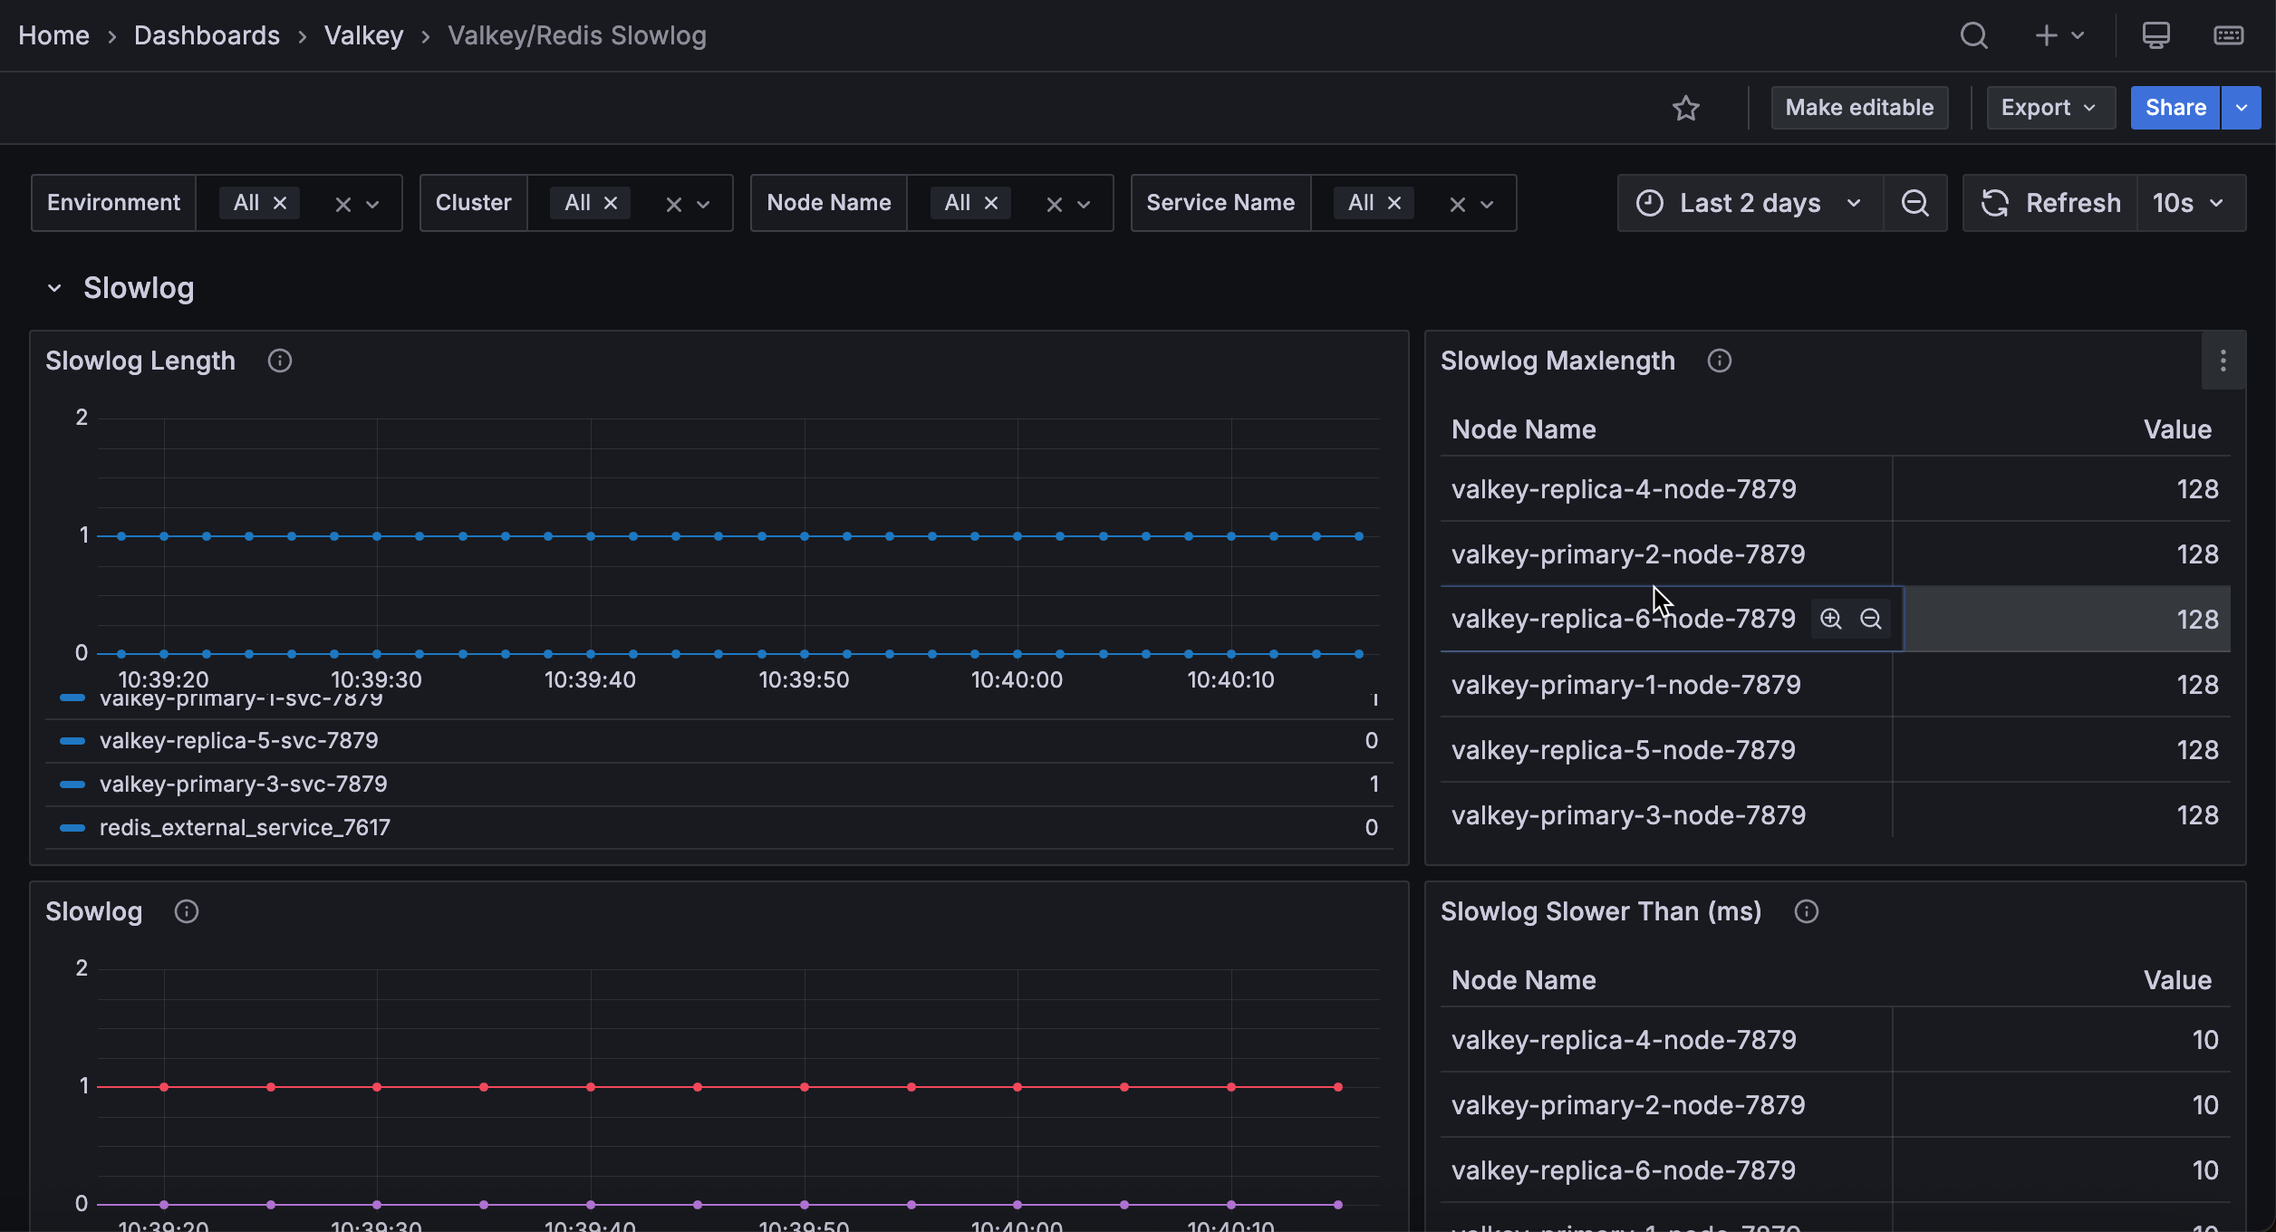Toggle the redis_external_service_7617 legend series

pos(245,827)
